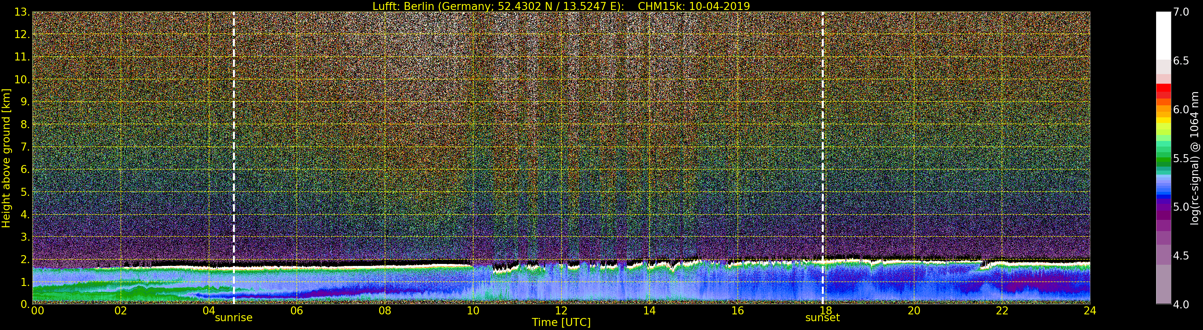Click the 9 km height tick label
1203x330 pixels.
[x=24, y=102]
